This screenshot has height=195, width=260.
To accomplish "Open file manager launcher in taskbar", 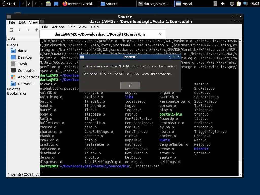I will click(x=48, y=4).
